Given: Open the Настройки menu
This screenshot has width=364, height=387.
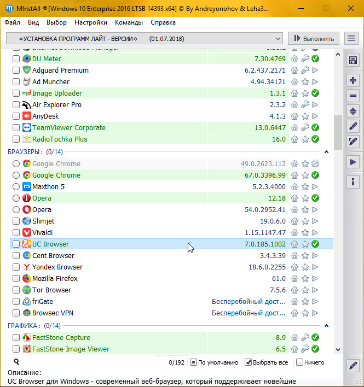Looking at the screenshot, I should [91, 22].
